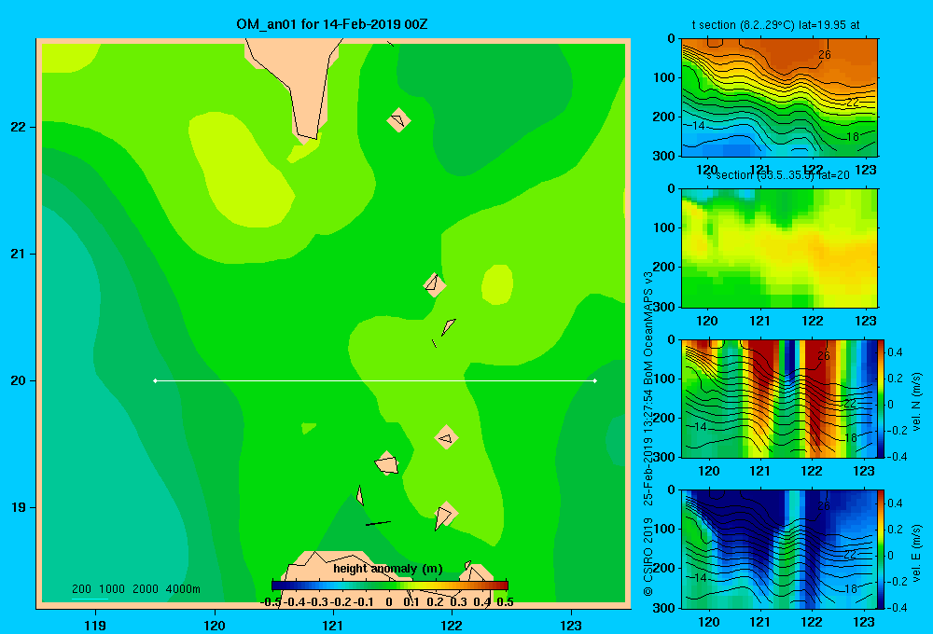Click latitude label 21 on main map axis

tap(19, 254)
